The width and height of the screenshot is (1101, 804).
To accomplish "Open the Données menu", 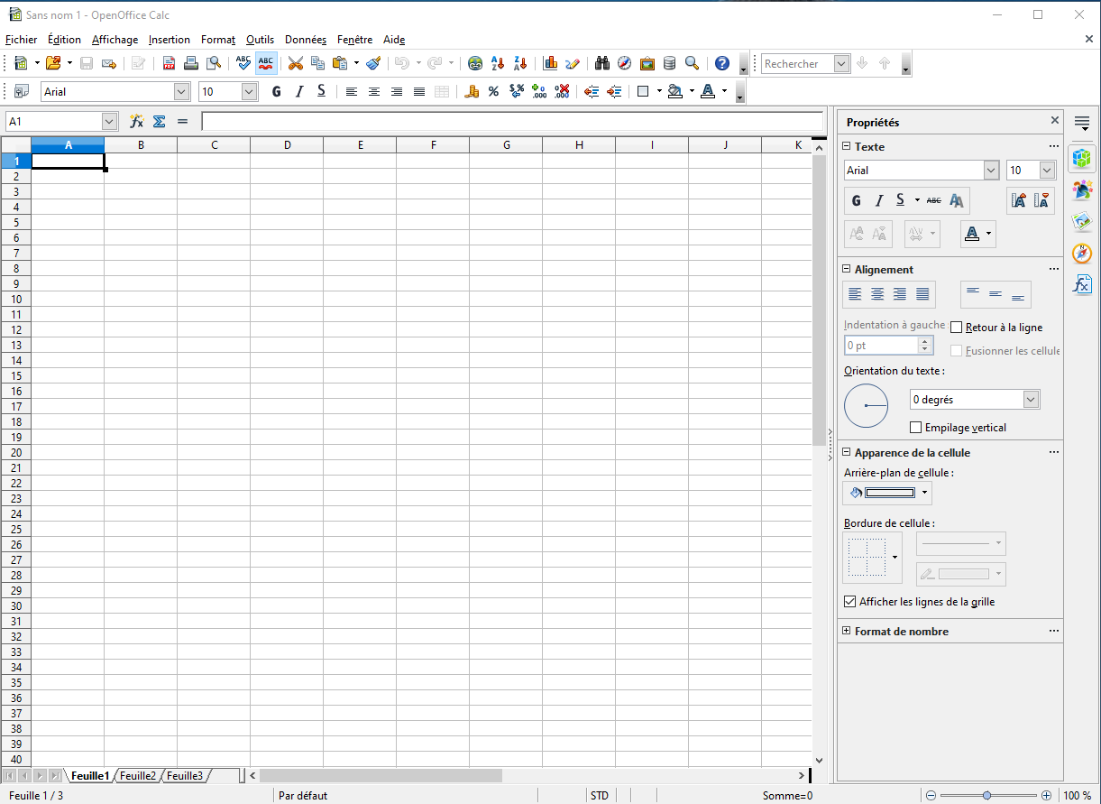I will (x=305, y=40).
